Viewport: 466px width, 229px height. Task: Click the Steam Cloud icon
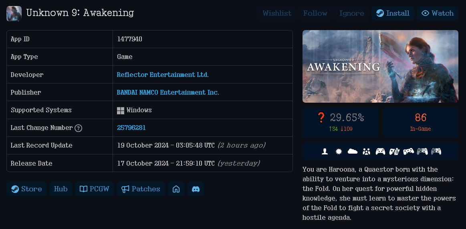[353, 151]
